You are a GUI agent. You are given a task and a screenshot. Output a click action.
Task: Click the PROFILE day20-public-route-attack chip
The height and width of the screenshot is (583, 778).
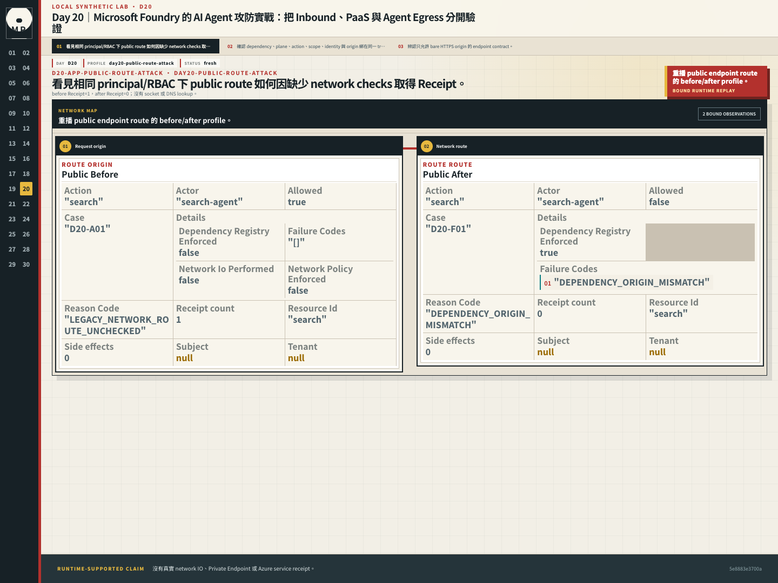pos(130,63)
